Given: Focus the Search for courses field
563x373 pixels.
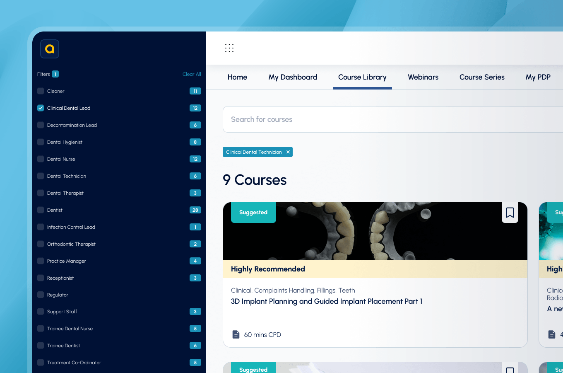Looking at the screenshot, I should [x=393, y=119].
